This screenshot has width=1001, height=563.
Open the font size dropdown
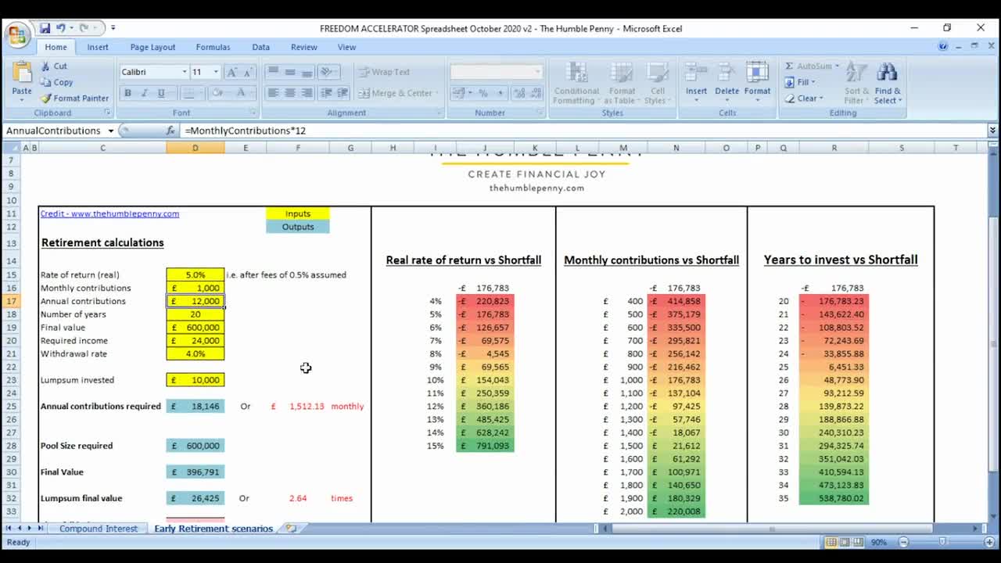215,72
